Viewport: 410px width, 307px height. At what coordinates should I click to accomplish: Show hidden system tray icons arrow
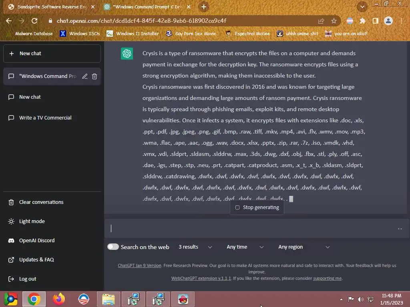pyautogui.click(x=341, y=299)
